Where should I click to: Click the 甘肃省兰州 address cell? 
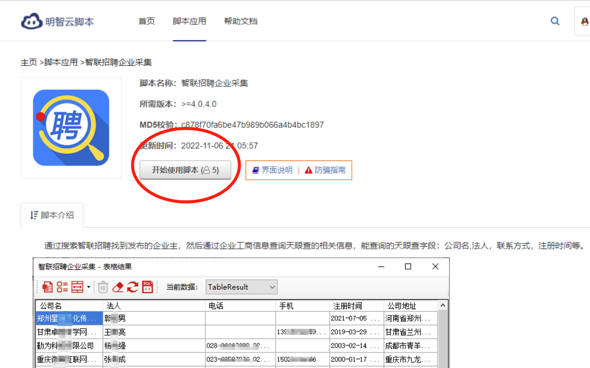[411, 332]
